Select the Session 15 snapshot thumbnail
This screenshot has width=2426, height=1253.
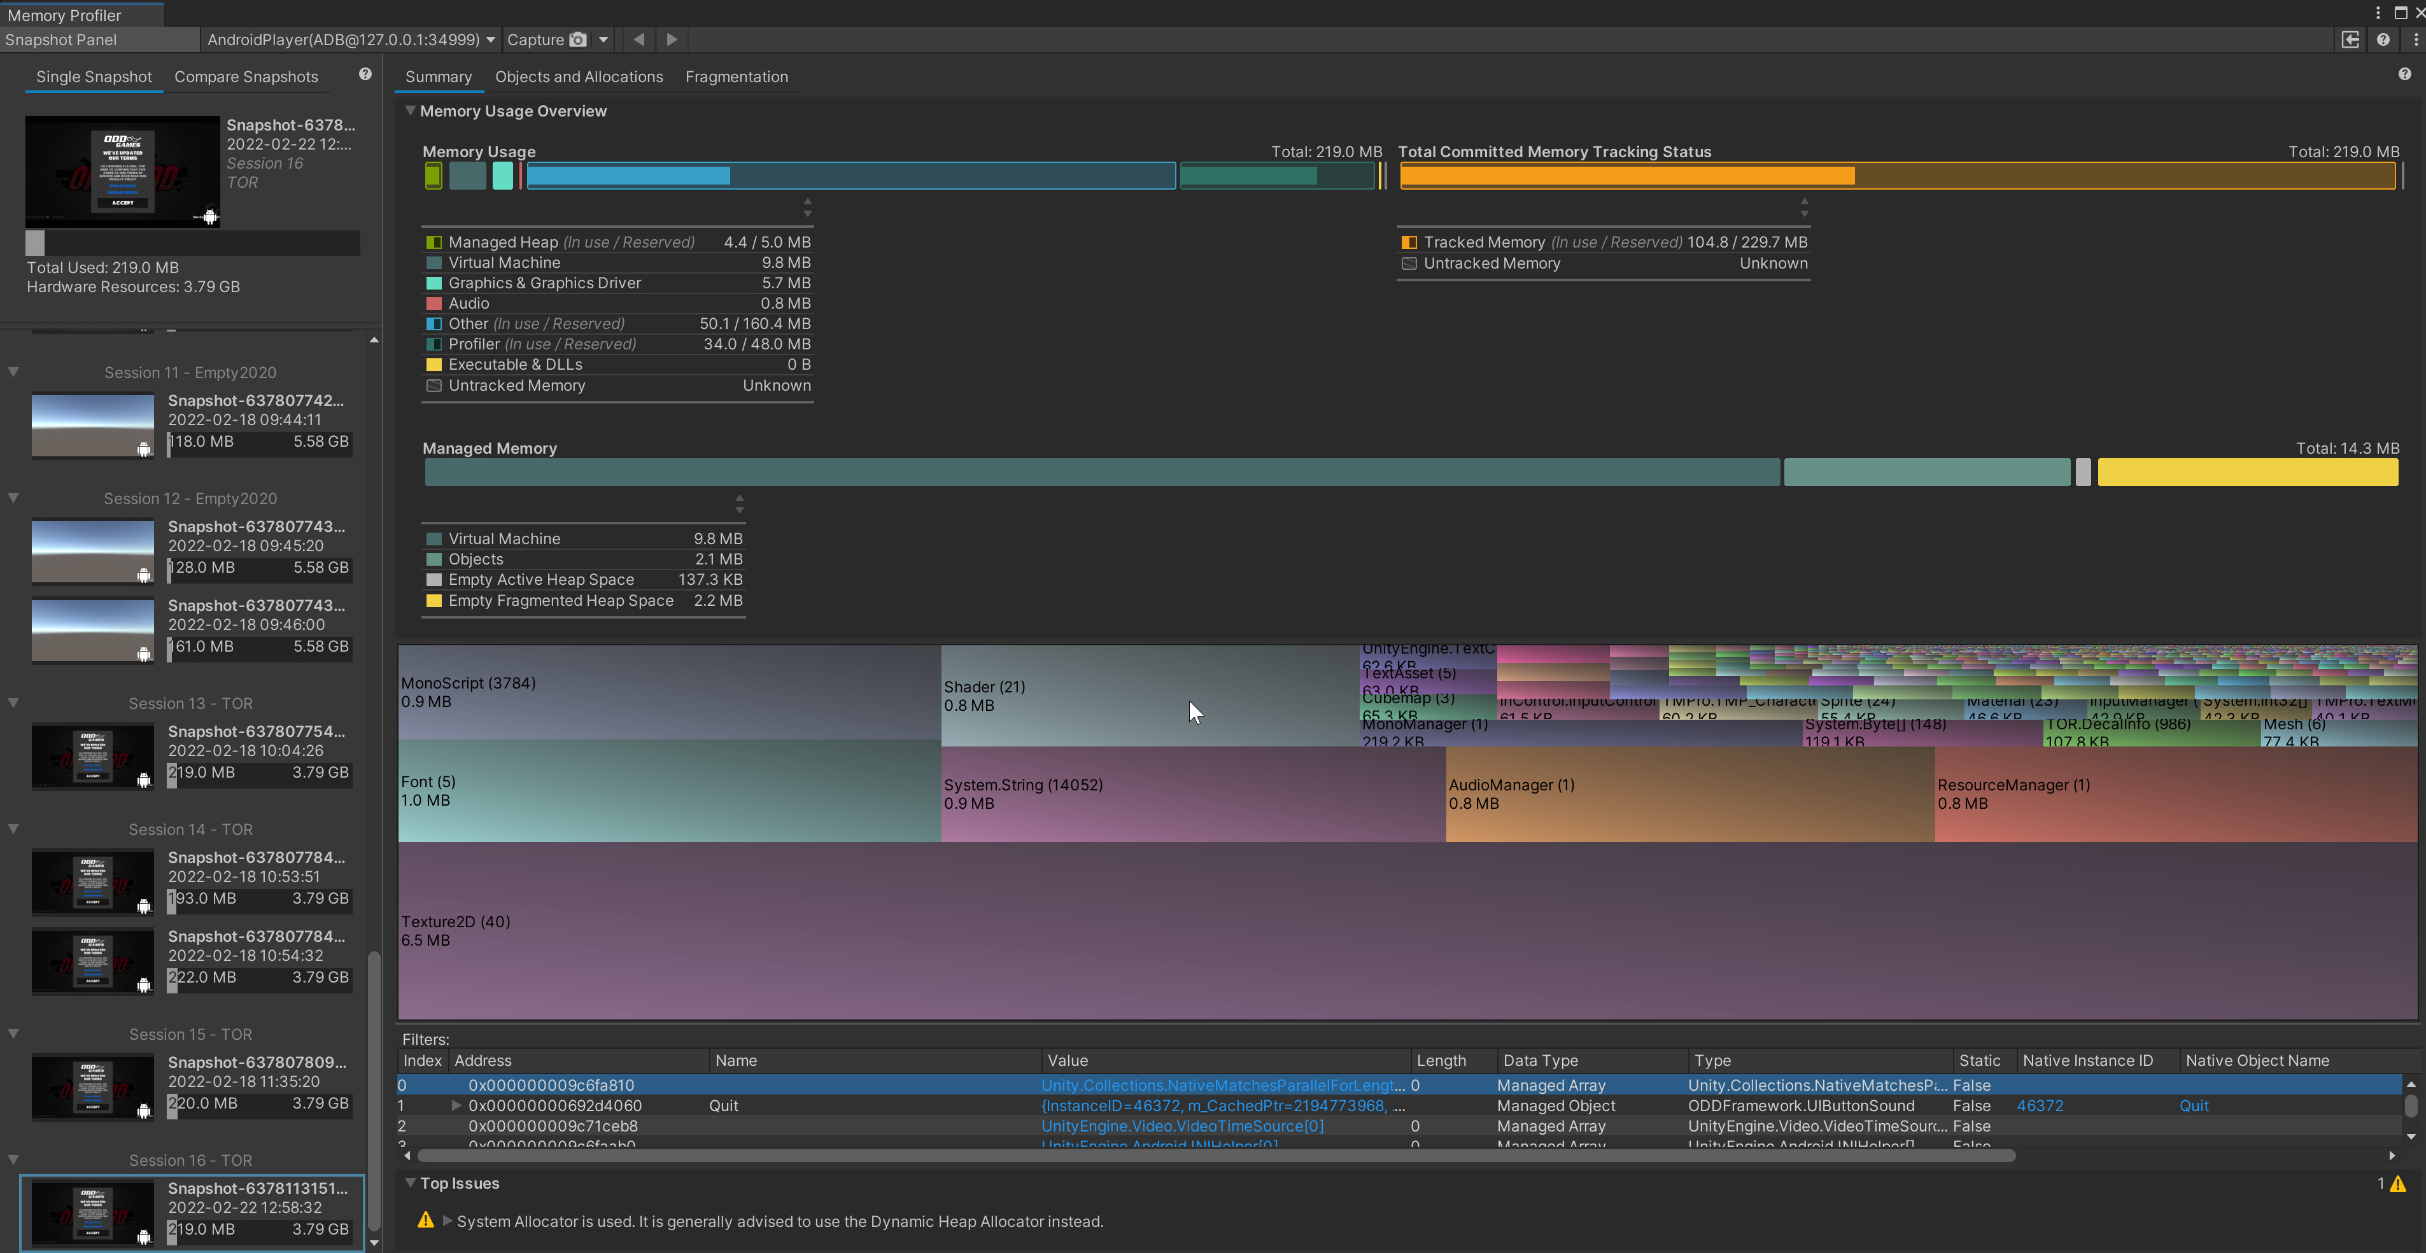click(92, 1086)
